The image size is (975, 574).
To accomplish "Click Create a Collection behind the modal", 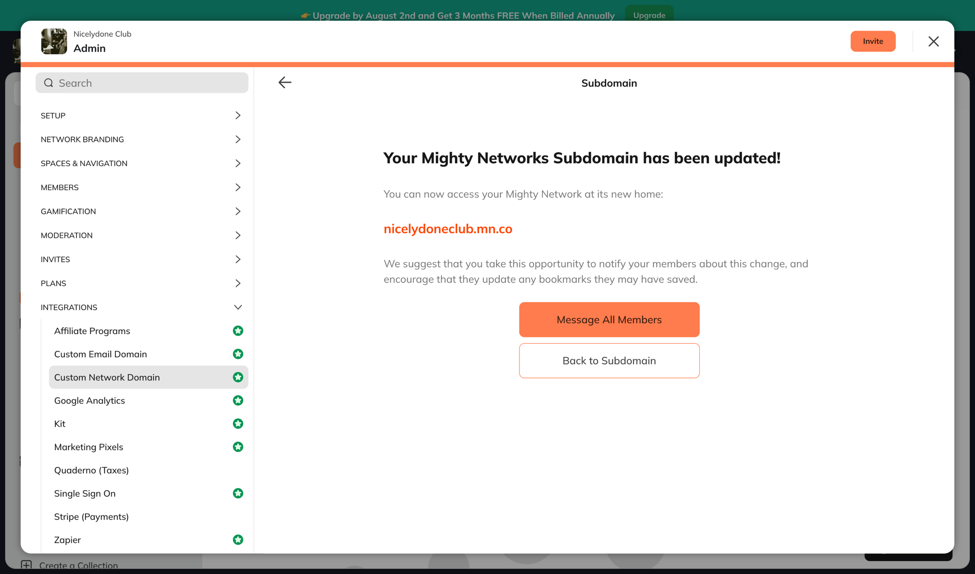I will [78, 565].
